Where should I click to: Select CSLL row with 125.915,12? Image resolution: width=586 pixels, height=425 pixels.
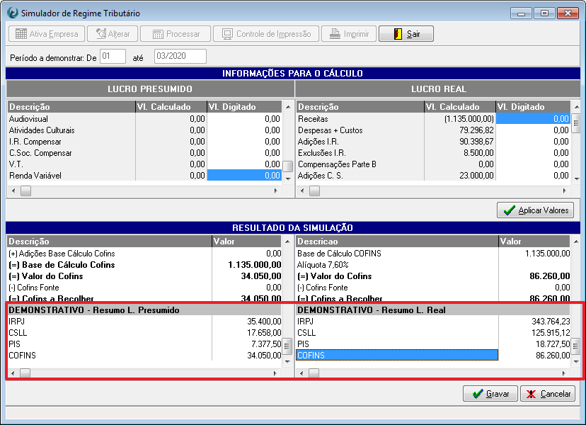click(x=433, y=333)
